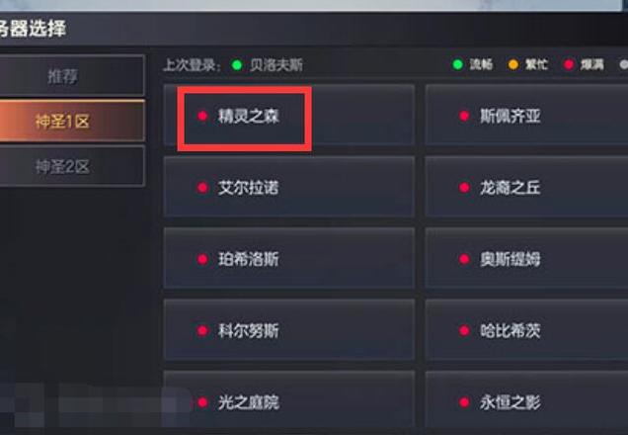This screenshot has height=435, width=628.
Task: Click the green status dot beside 贝洛夫斯
Action: tap(237, 64)
